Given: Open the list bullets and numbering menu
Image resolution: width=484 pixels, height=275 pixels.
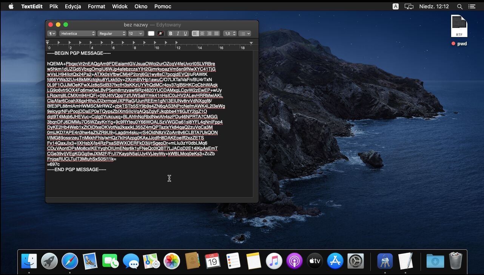Looking at the screenshot, I should click(x=245, y=34).
